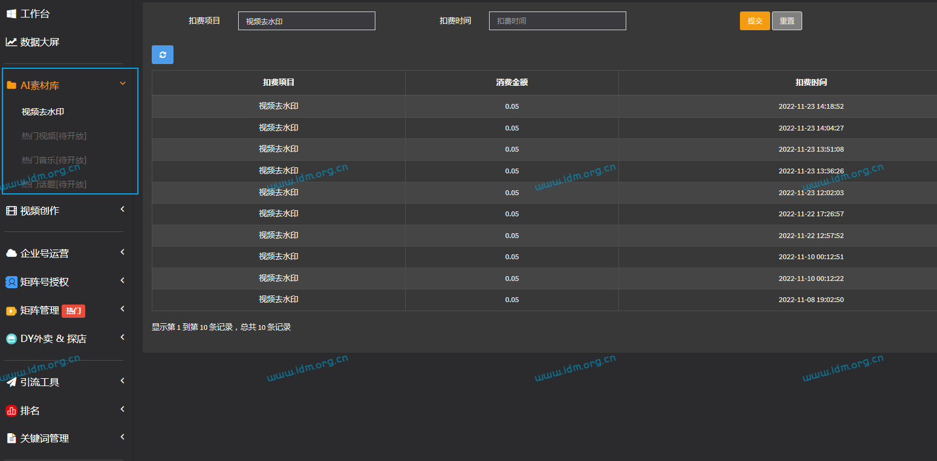Click the 扣费时间 column header

811,82
